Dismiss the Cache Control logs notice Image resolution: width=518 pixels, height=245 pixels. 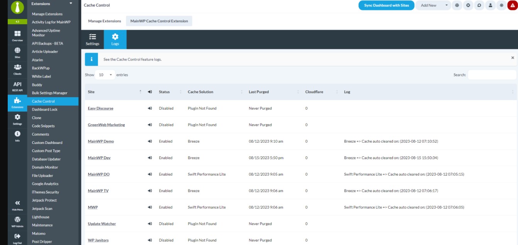(x=513, y=58)
